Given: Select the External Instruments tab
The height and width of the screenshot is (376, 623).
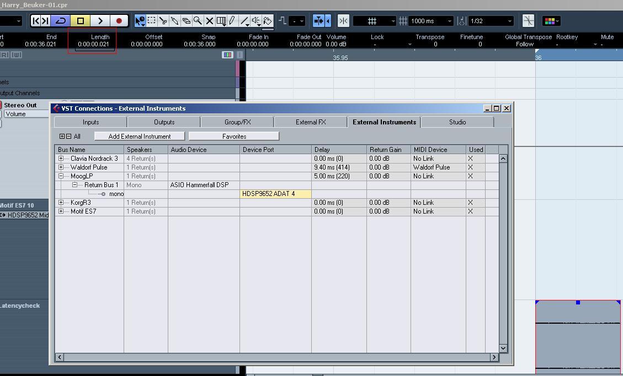Looking at the screenshot, I should [384, 122].
